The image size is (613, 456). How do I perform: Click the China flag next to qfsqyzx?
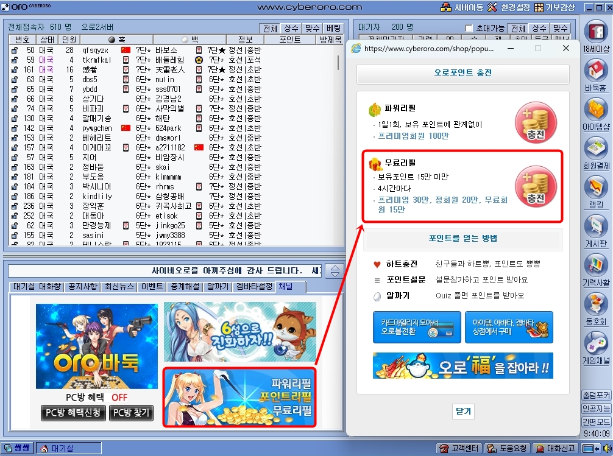click(126, 50)
